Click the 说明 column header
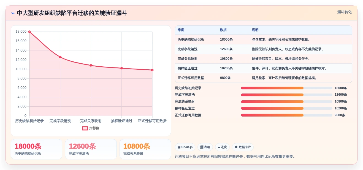 point(255,30)
